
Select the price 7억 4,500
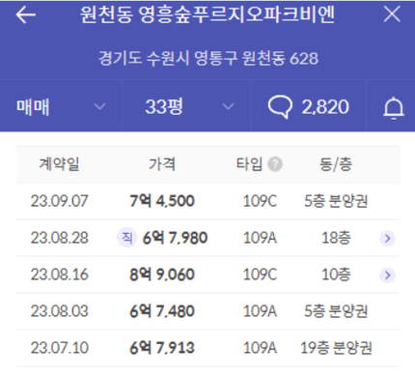[162, 201]
